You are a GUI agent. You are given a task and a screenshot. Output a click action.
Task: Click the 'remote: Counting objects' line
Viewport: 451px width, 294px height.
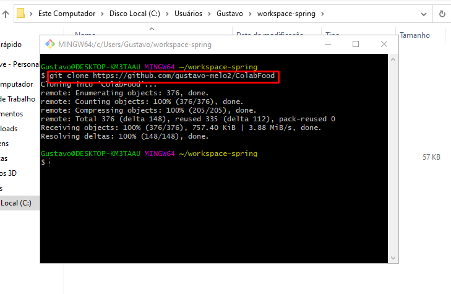coord(142,102)
